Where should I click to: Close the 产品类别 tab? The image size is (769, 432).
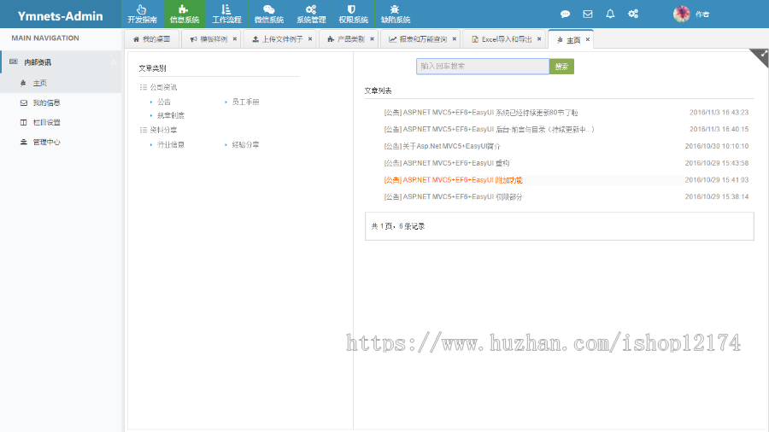point(372,39)
